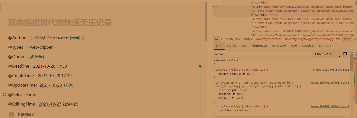Select the 属性 tab
This screenshot has height=118, width=357.
(294, 46)
